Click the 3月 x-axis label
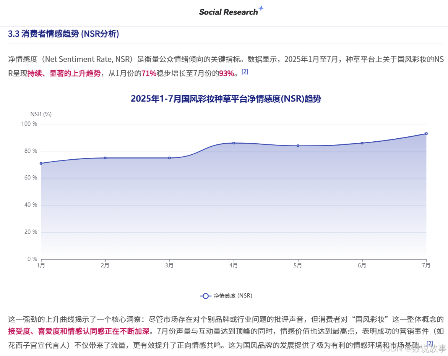 169,265
